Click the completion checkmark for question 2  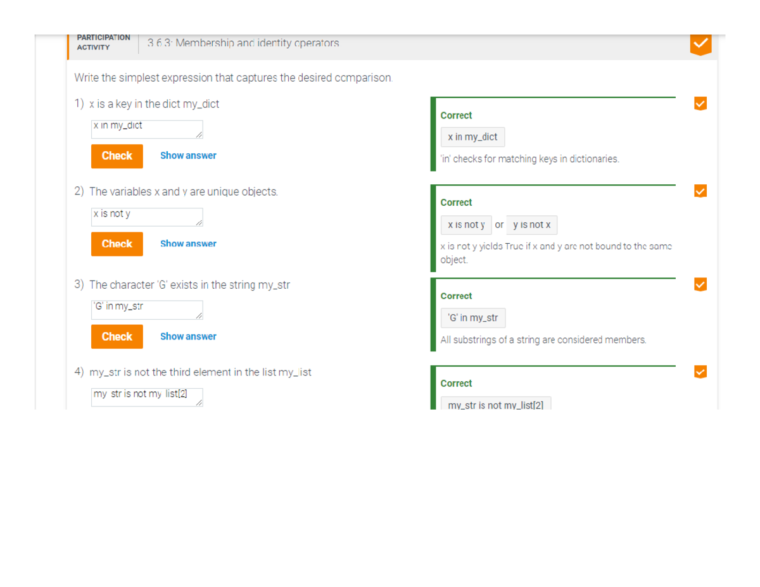(700, 191)
